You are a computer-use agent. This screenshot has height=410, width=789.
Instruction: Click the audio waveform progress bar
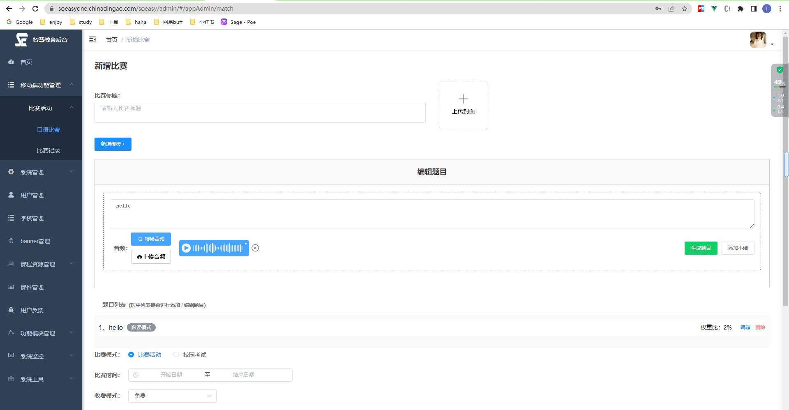[x=218, y=248]
